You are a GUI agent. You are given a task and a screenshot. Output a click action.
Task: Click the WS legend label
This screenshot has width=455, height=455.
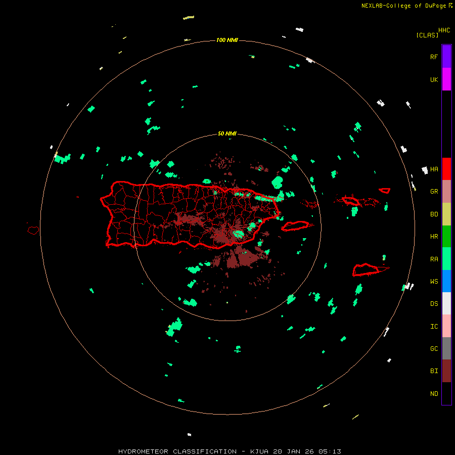click(434, 282)
